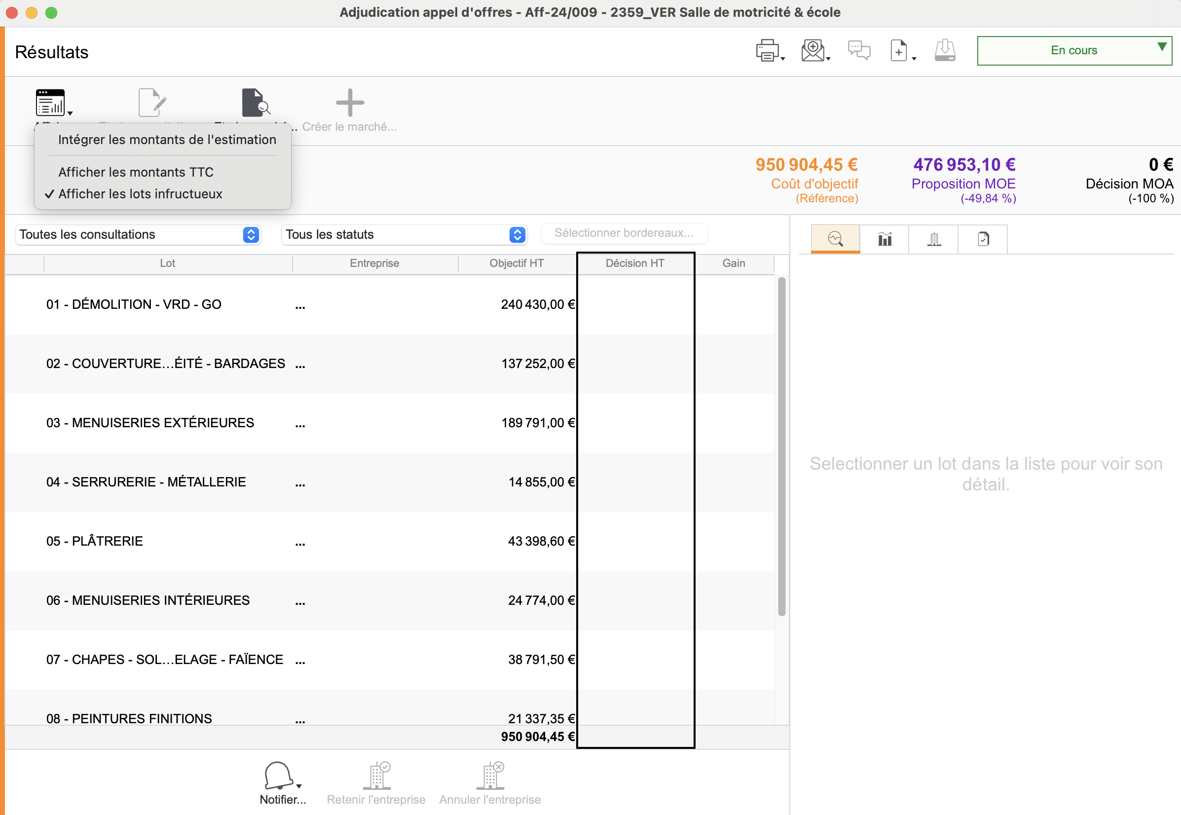The height and width of the screenshot is (815, 1181).
Task: Open the Toutes les consultations dropdown
Action: 138,234
